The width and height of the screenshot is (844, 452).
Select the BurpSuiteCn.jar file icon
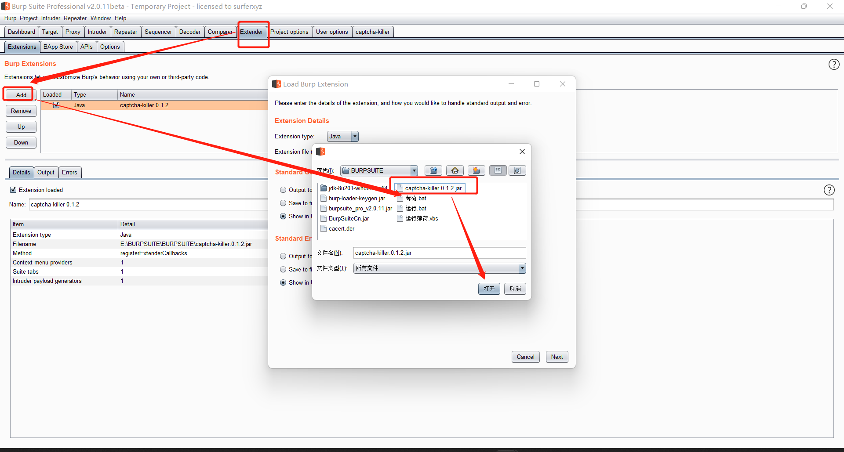click(324, 218)
